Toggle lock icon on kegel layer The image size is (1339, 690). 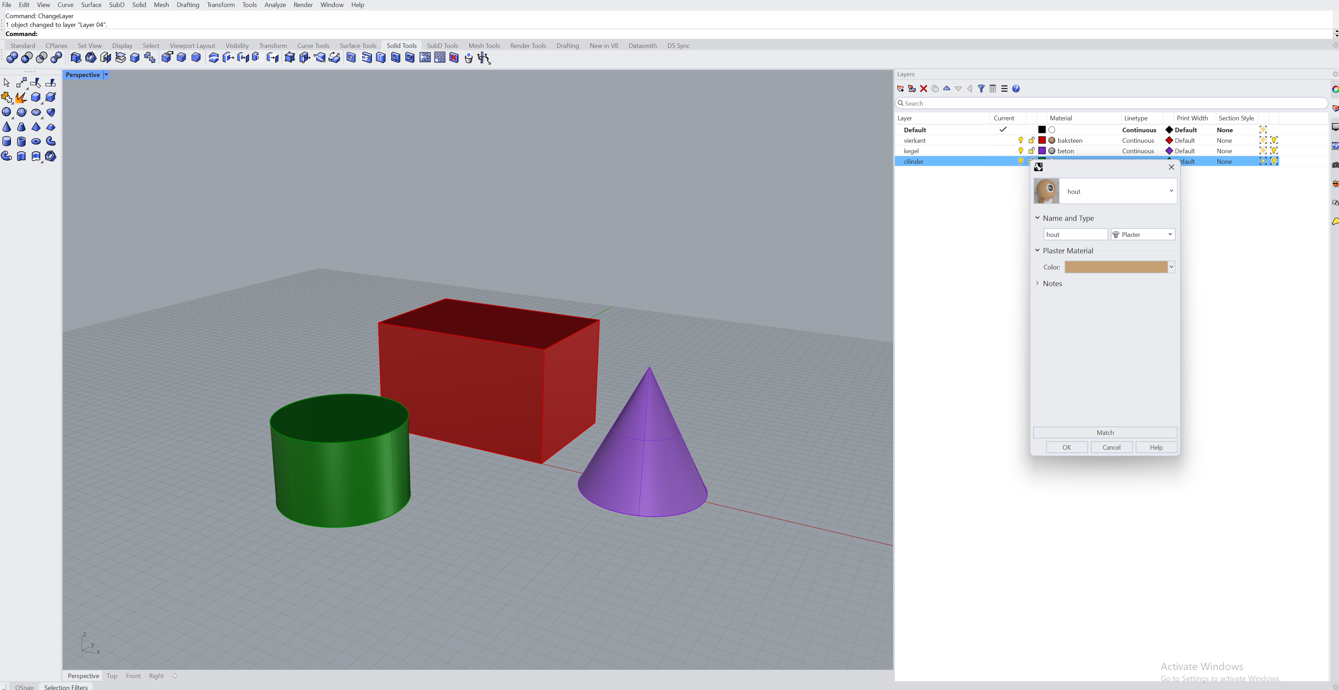pos(1031,151)
